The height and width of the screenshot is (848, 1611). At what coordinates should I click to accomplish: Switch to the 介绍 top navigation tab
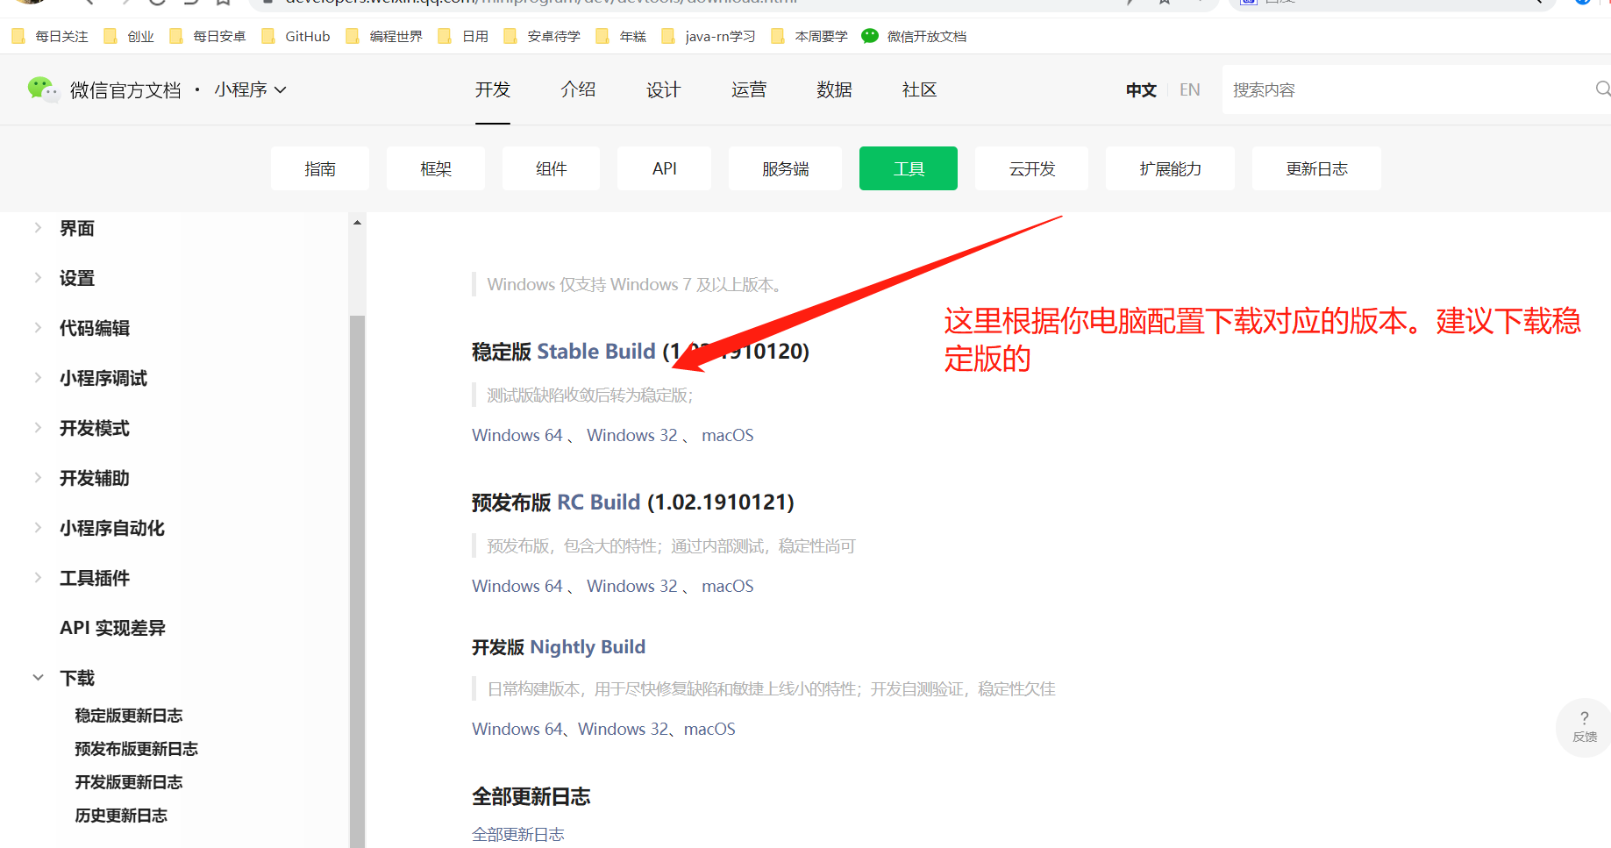[578, 89]
